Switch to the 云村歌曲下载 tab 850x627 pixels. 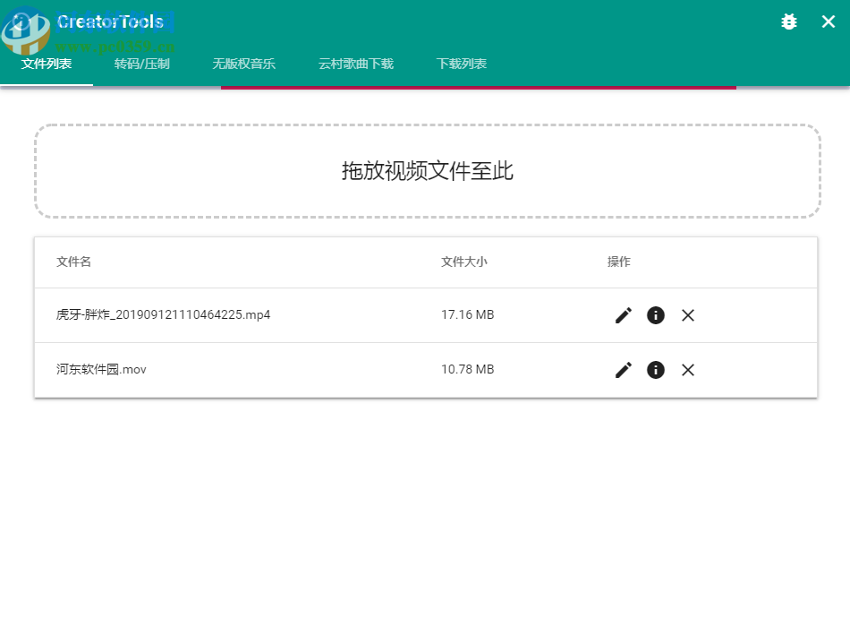coord(355,64)
